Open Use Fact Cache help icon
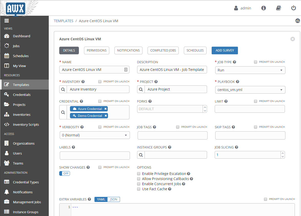This screenshot has height=216, width=301. [x=170, y=189]
